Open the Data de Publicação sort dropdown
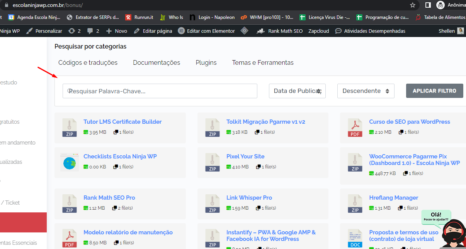Viewport: 466px width, 249px height. pos(297,91)
